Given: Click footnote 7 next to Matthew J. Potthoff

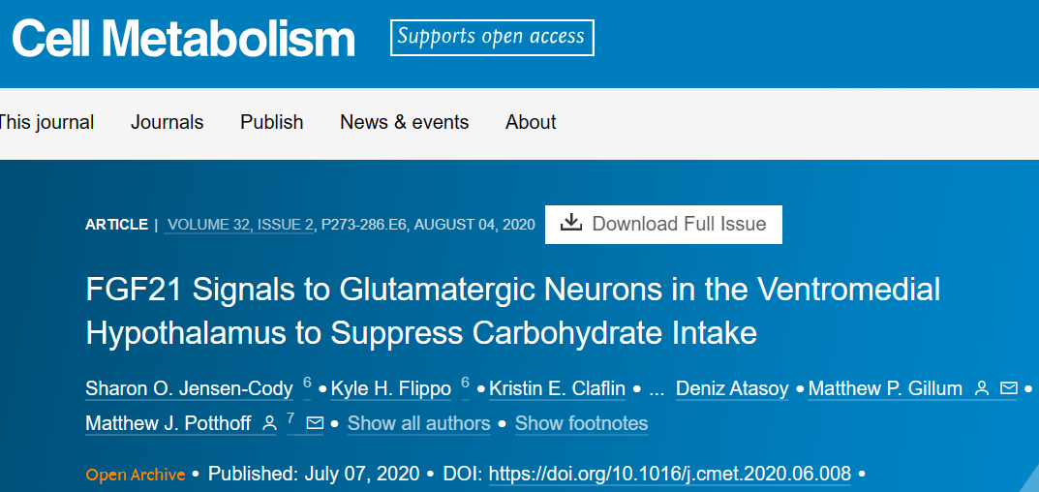Looking at the screenshot, I should coord(290,417).
